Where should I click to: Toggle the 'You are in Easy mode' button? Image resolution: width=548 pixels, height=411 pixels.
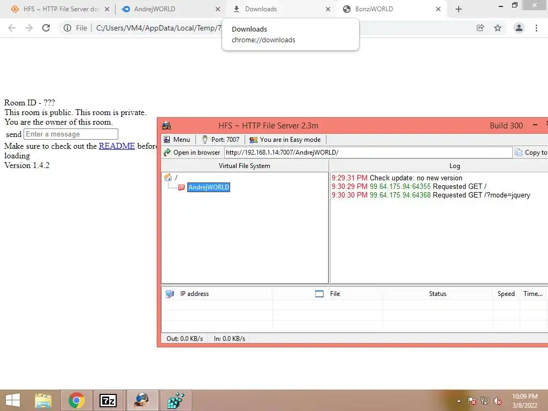285,140
